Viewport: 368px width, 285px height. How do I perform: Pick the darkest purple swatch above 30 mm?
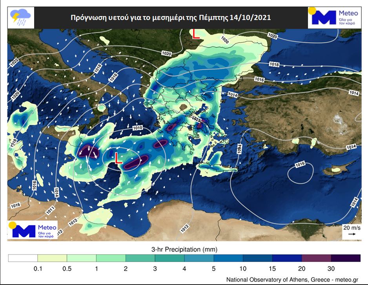point(346,258)
